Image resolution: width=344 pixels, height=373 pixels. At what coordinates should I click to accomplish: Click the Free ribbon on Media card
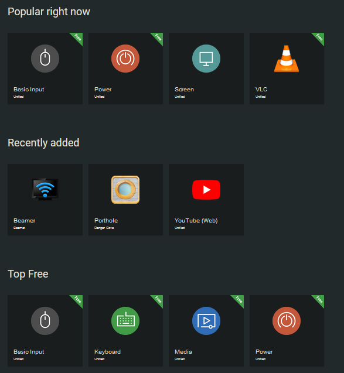[x=239, y=300]
